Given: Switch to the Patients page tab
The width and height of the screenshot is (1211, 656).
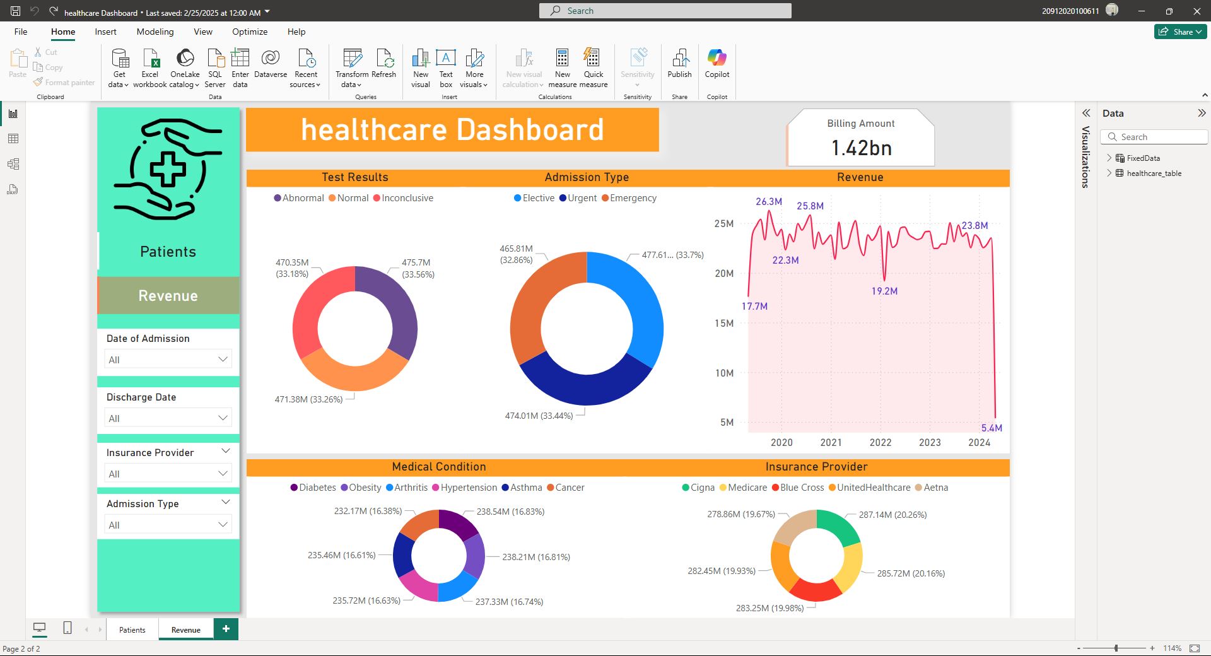Looking at the screenshot, I should point(132,630).
